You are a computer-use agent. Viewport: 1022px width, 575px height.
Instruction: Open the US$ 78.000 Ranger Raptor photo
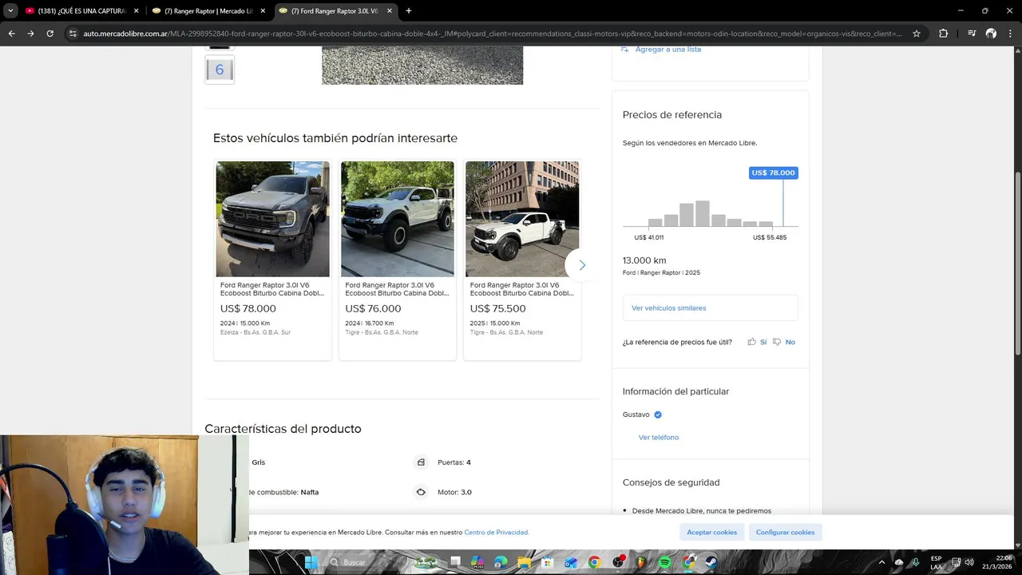[x=273, y=219]
